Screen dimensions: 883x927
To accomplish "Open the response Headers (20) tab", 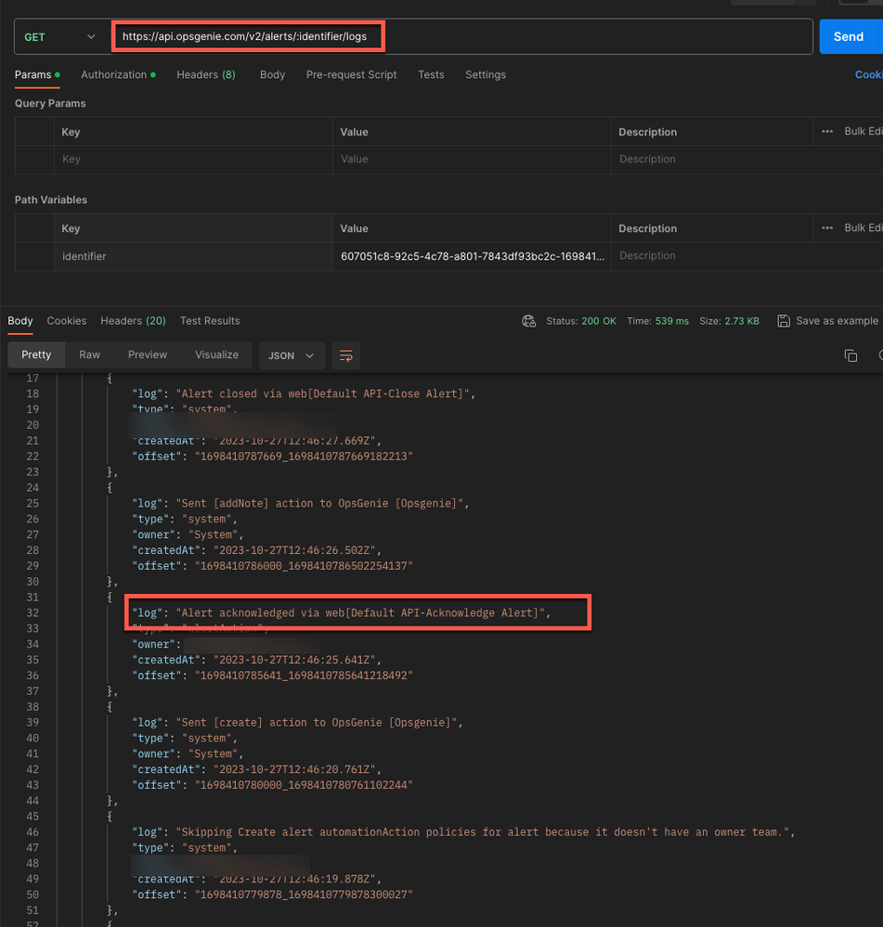I will coord(133,321).
